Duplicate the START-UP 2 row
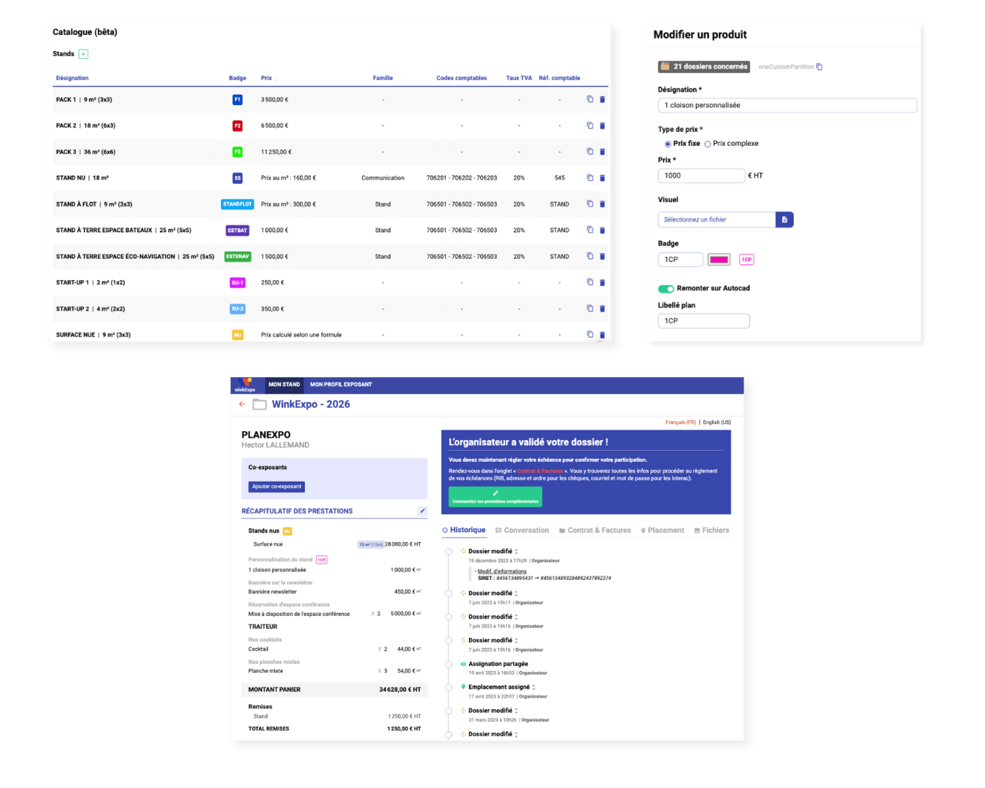This screenshot has width=985, height=788. [x=590, y=309]
